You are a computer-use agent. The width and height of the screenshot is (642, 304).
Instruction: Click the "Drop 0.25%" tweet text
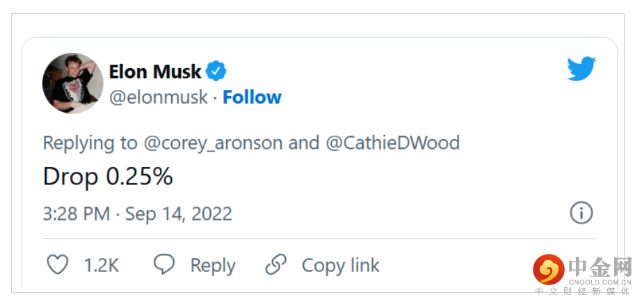108,177
